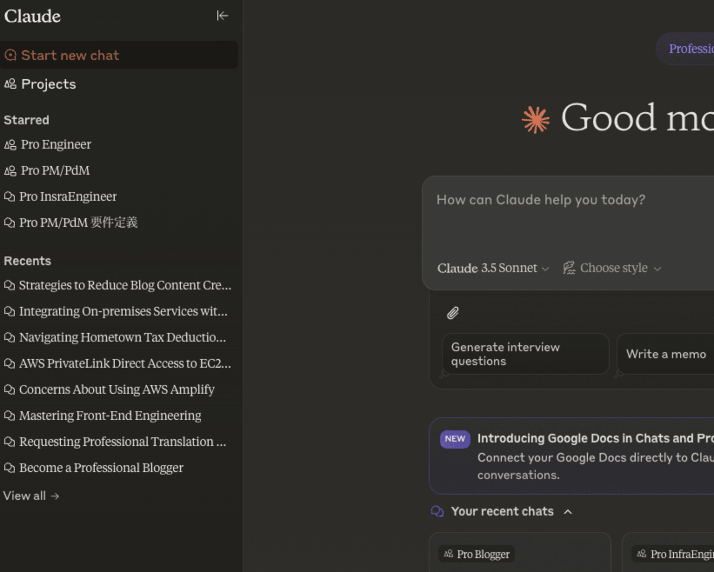The width and height of the screenshot is (714, 572).
Task: Click chat icon beside Pro PM/PdM 要件定義
Action: pyautogui.click(x=10, y=223)
